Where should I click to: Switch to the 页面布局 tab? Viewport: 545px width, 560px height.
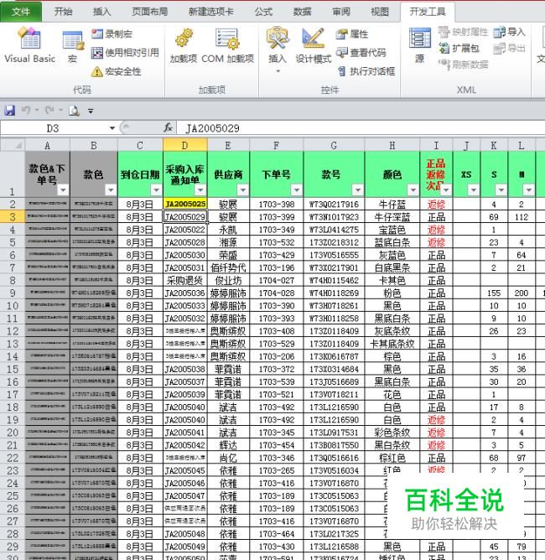point(149,12)
